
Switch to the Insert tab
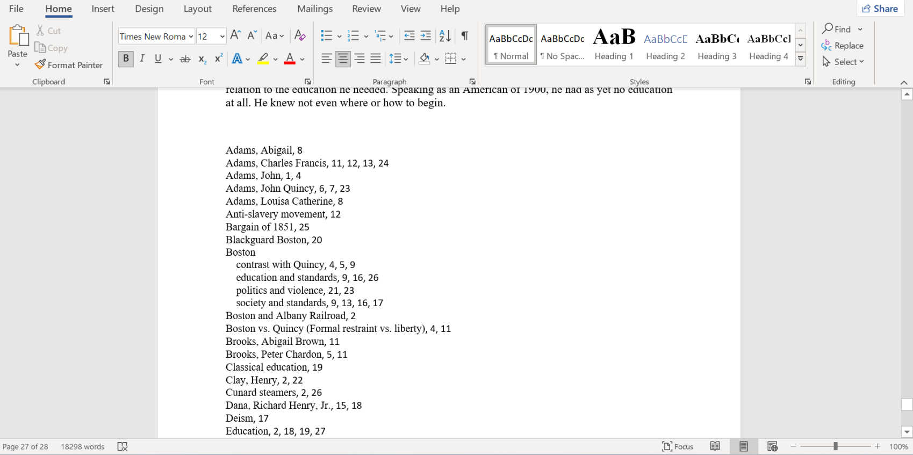click(103, 9)
